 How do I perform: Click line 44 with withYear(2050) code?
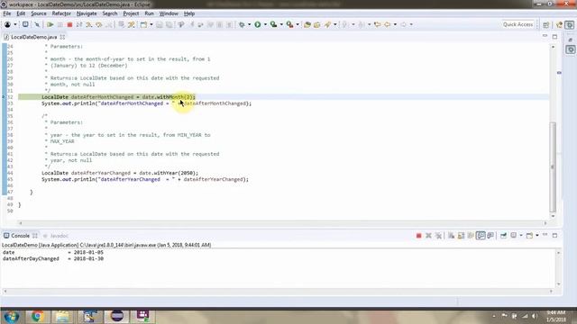point(120,173)
